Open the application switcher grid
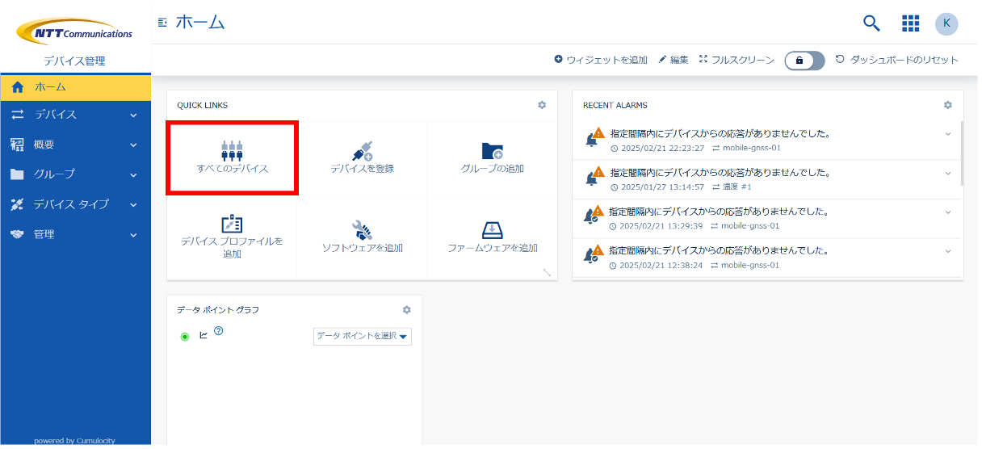This screenshot has height=449, width=982. pyautogui.click(x=910, y=23)
